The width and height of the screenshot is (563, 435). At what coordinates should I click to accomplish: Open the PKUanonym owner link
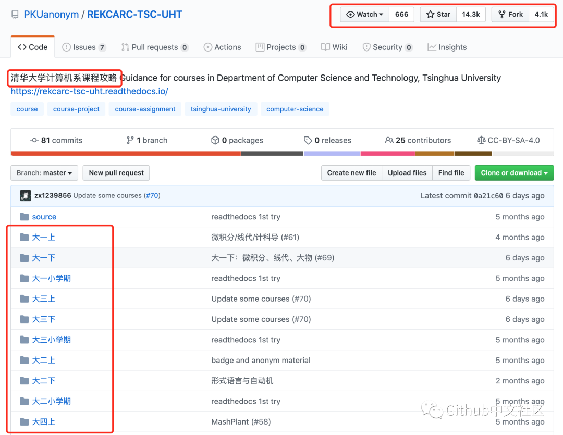51,15
